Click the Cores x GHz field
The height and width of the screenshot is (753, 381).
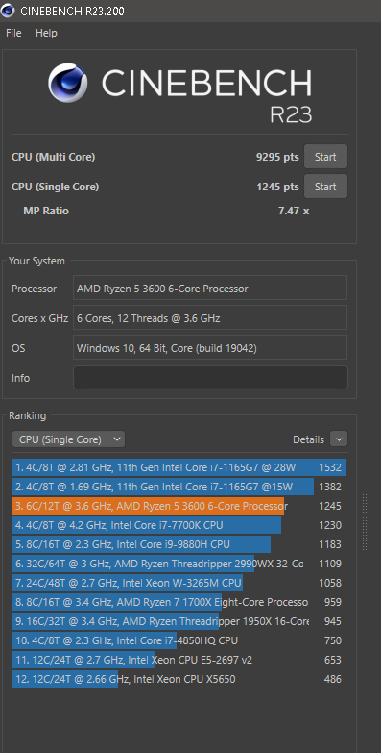pos(210,318)
